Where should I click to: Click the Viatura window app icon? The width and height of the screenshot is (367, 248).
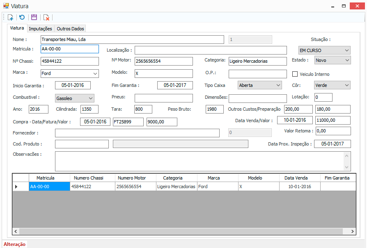coord(6,6)
